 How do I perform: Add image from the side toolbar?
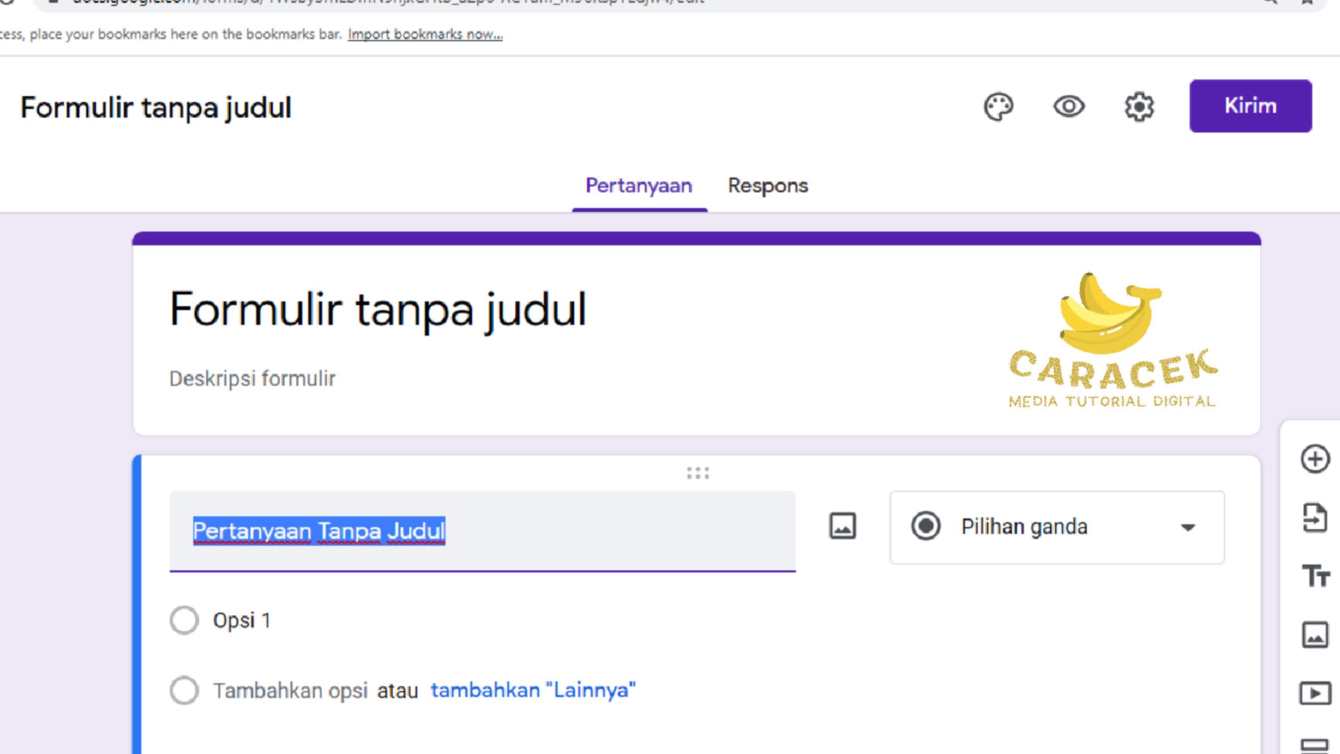[x=1315, y=635]
